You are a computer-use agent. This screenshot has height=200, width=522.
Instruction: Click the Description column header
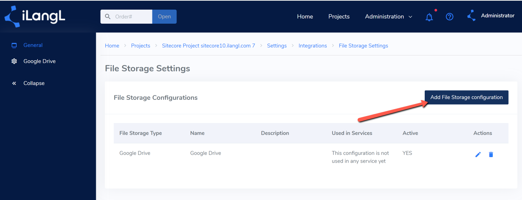[275, 133]
